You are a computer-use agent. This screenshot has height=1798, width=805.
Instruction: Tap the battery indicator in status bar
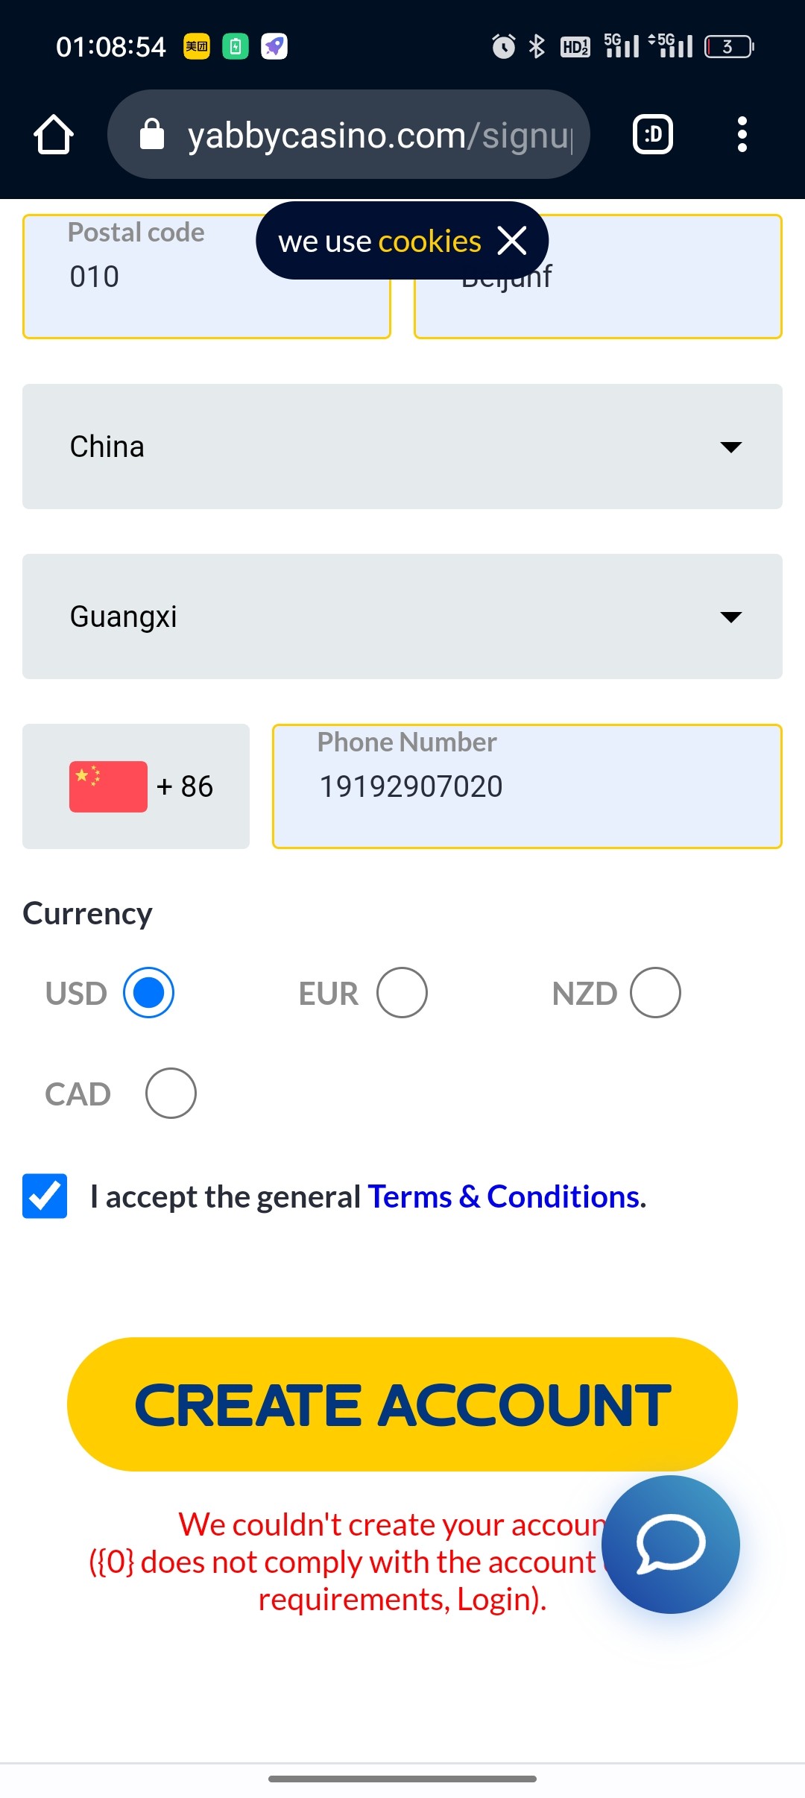(729, 46)
